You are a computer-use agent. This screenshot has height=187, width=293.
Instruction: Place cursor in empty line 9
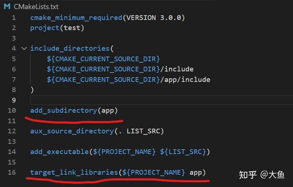tap(161, 100)
